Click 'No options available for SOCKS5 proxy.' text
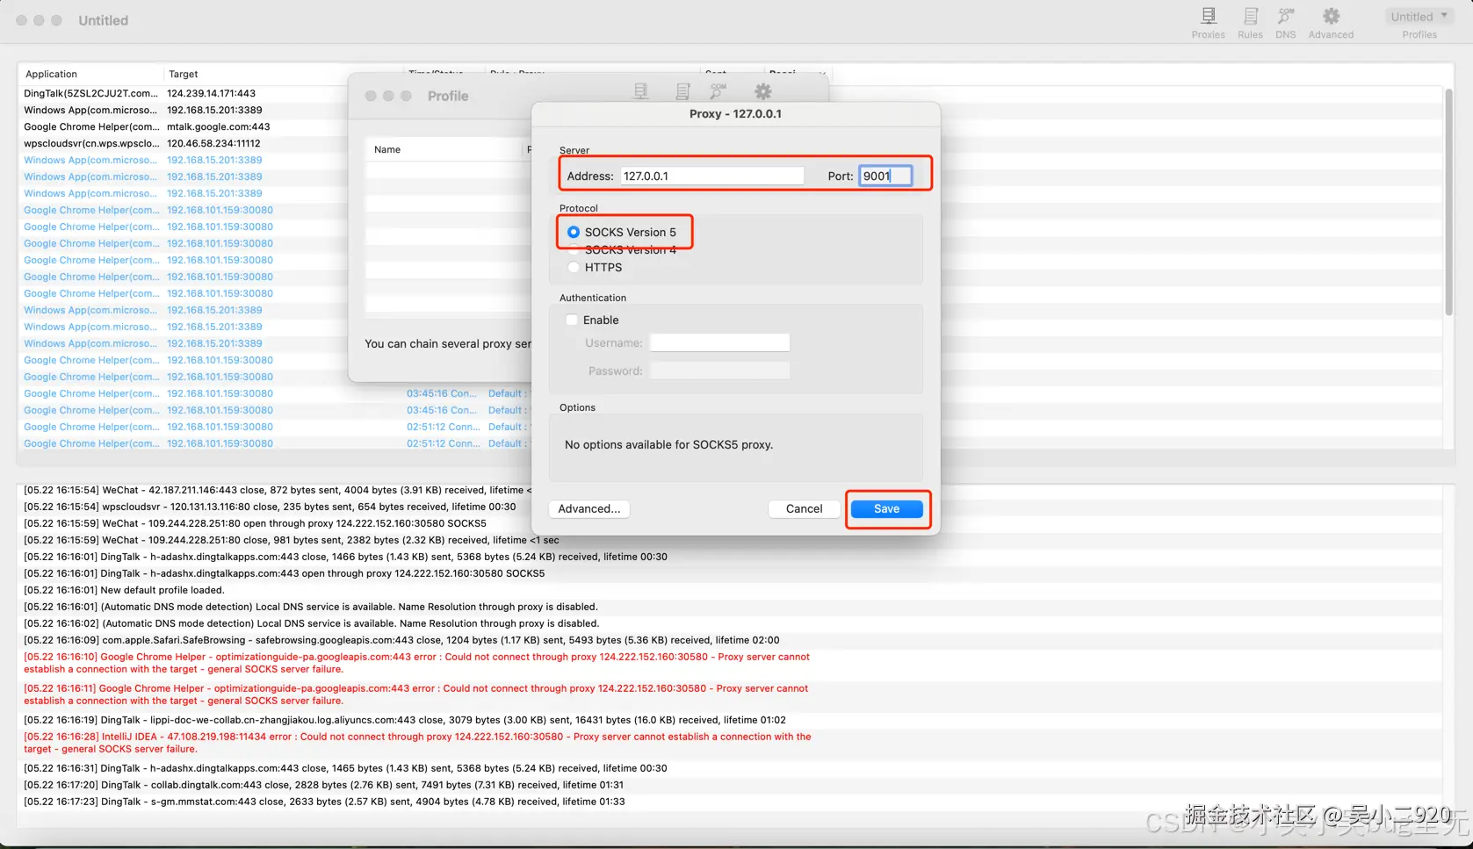1473x849 pixels. coord(668,444)
